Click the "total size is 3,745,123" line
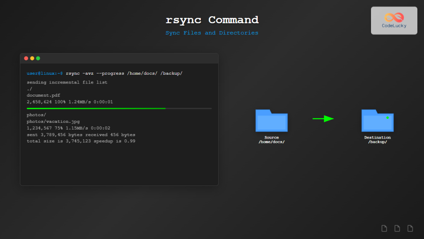Image resolution: width=424 pixels, height=239 pixels. click(x=81, y=141)
